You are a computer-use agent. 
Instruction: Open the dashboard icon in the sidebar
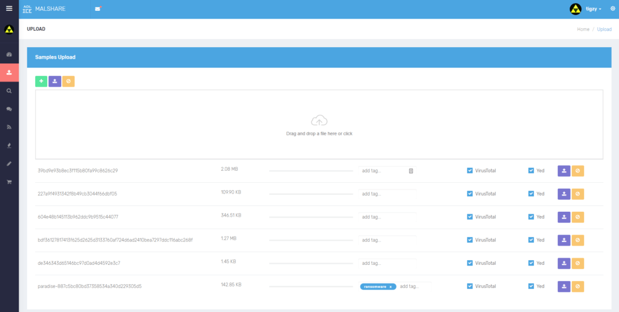click(x=9, y=54)
